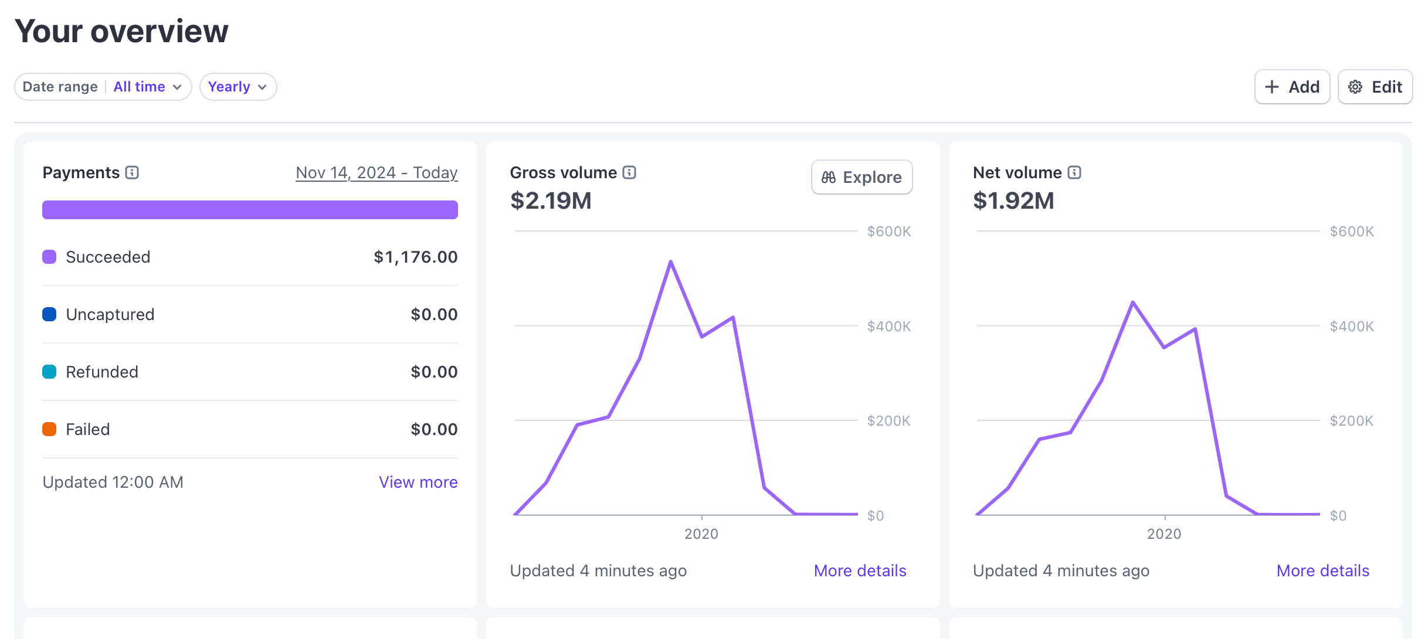Click the Payments info icon
Image resolution: width=1418 pixels, height=639 pixels.
pyautogui.click(x=132, y=172)
